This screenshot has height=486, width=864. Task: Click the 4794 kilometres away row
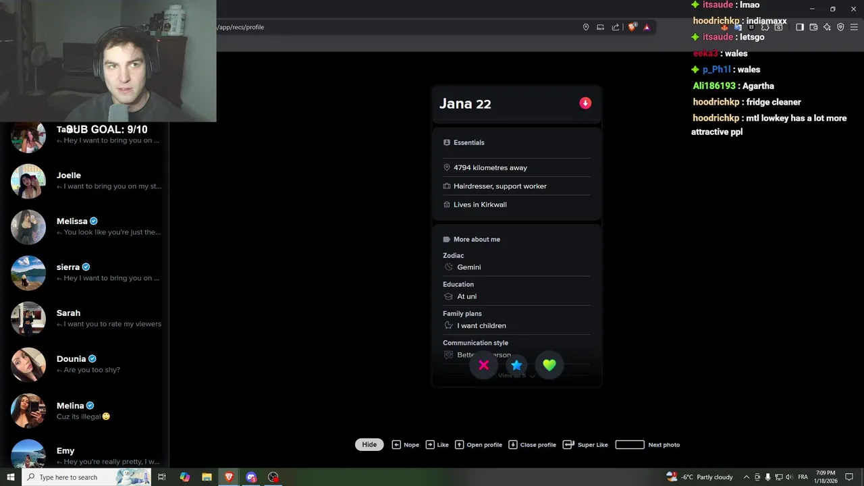click(516, 167)
